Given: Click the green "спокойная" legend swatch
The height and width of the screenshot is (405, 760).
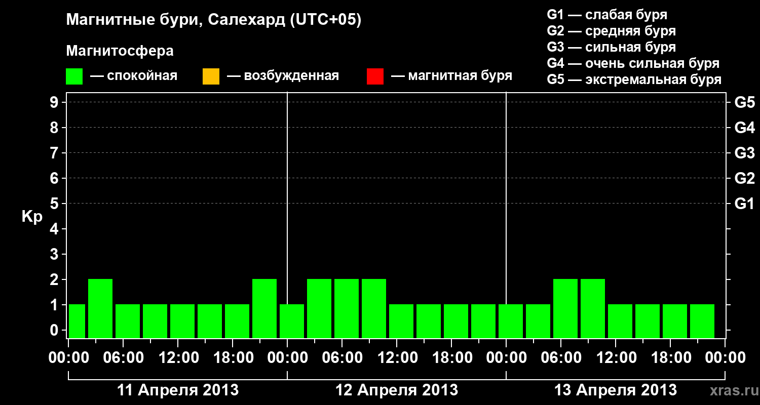Looking at the screenshot, I should tap(74, 76).
